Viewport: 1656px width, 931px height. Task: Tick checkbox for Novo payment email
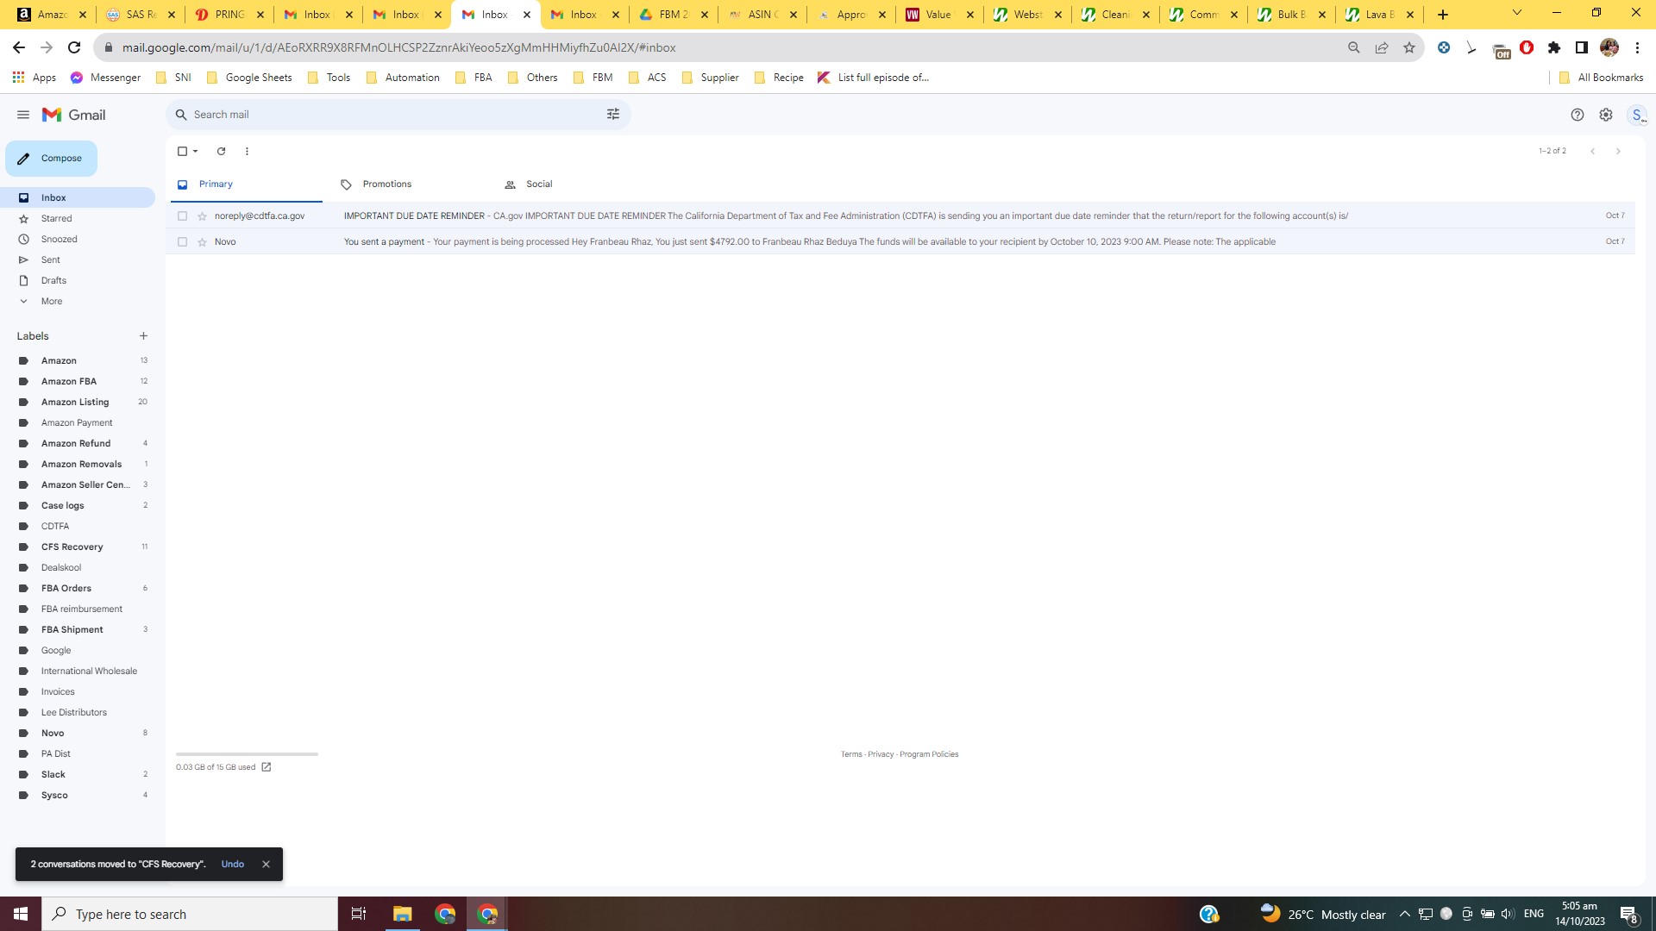point(182,242)
